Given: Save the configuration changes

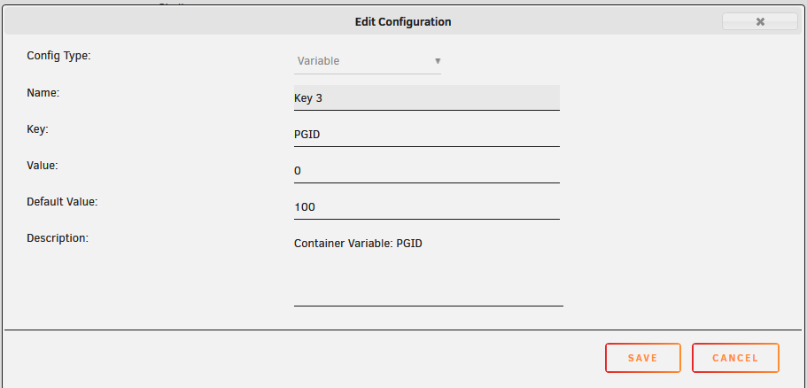Looking at the screenshot, I should pos(643,358).
